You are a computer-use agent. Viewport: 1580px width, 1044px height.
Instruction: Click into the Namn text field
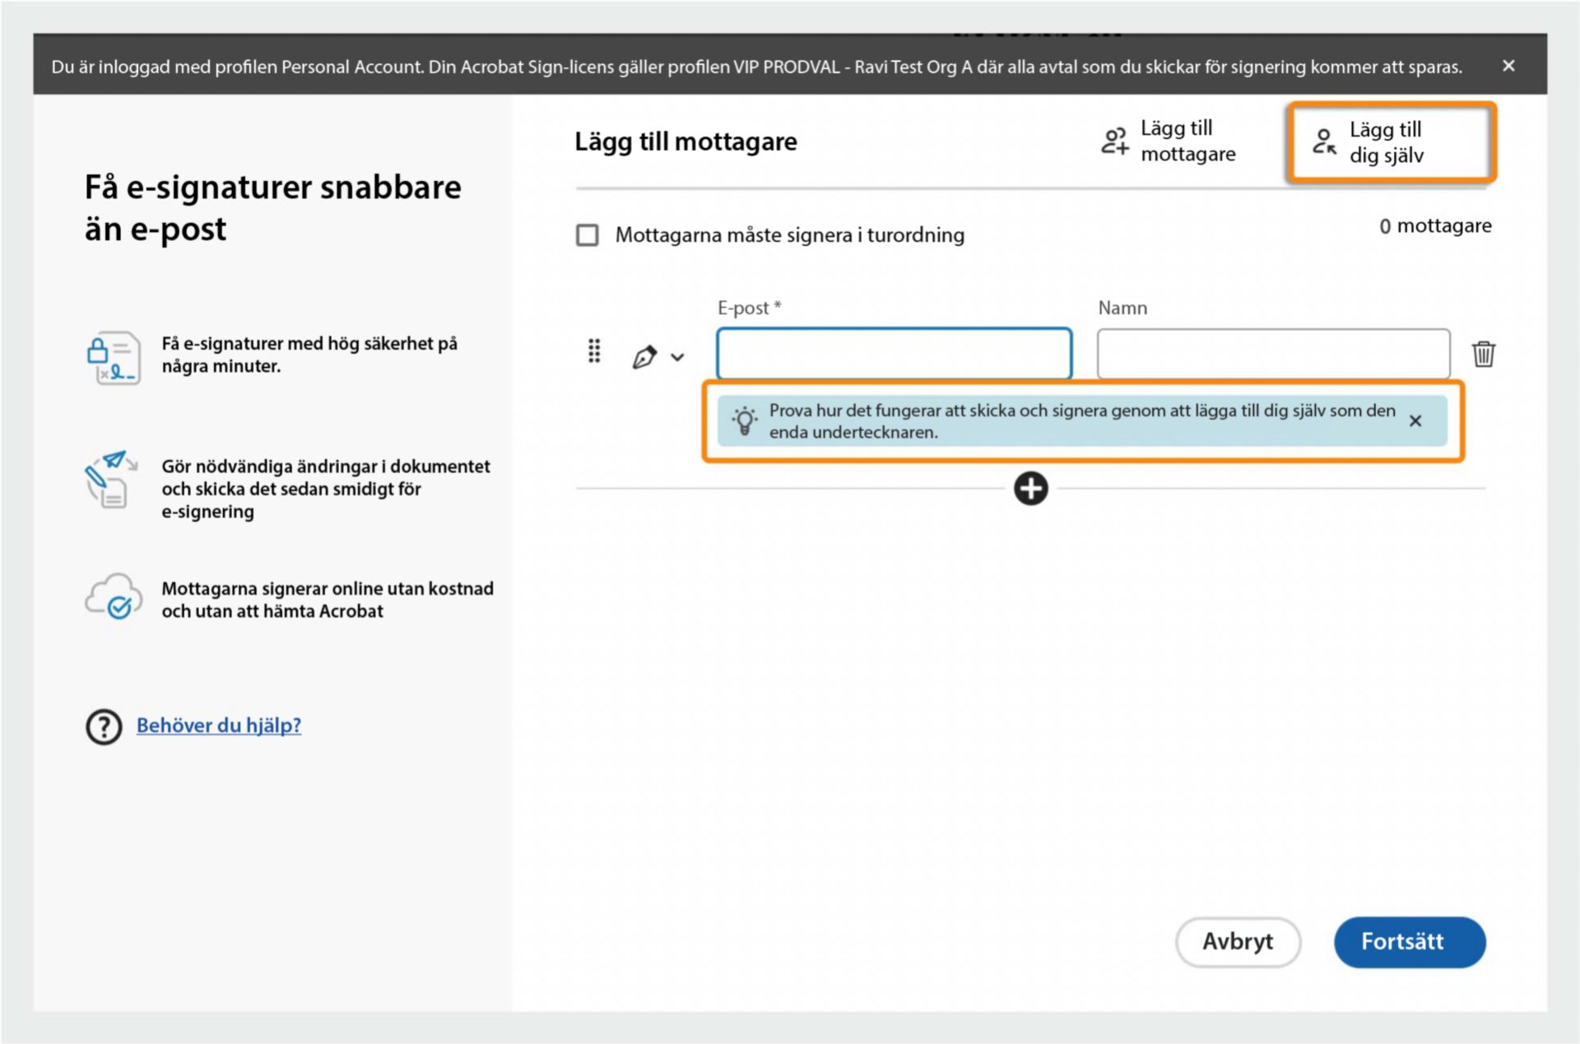click(x=1273, y=354)
